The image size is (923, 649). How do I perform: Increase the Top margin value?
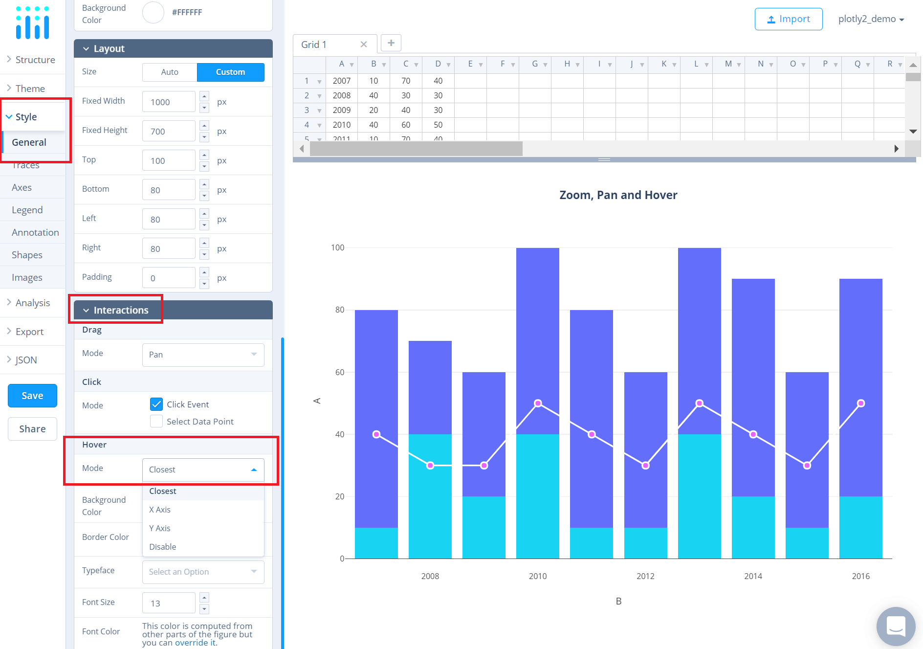tap(205, 155)
